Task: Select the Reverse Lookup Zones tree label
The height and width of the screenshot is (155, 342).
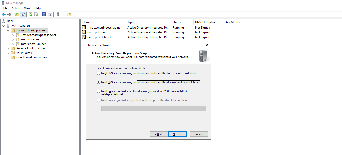Action: tap(31, 48)
